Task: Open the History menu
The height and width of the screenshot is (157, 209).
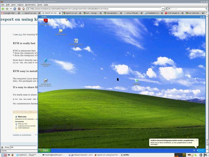Action: click(20, 5)
